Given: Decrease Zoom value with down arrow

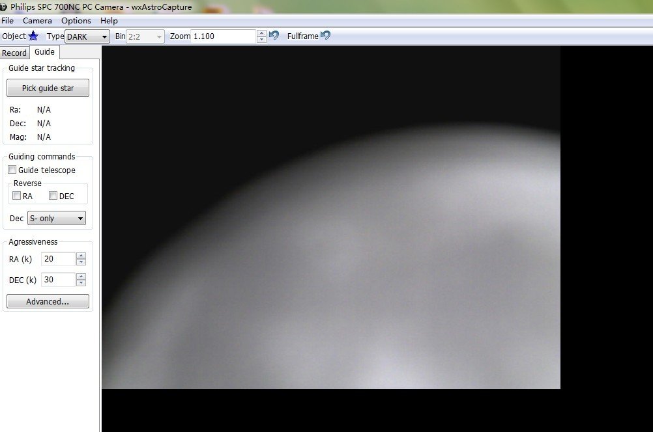Looking at the screenshot, I should (x=261, y=40).
